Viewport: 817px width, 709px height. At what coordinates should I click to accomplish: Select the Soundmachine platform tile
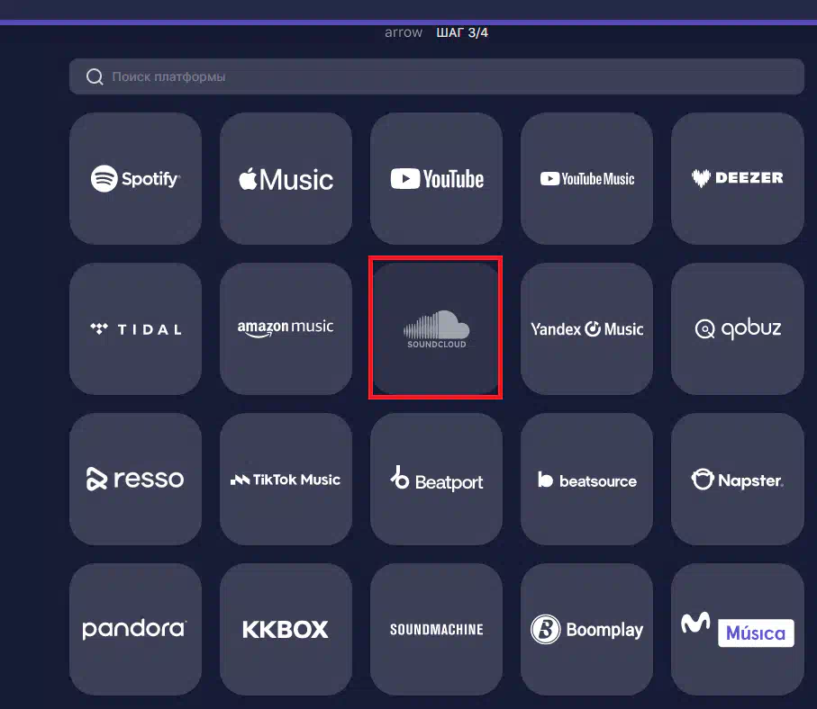(x=437, y=629)
